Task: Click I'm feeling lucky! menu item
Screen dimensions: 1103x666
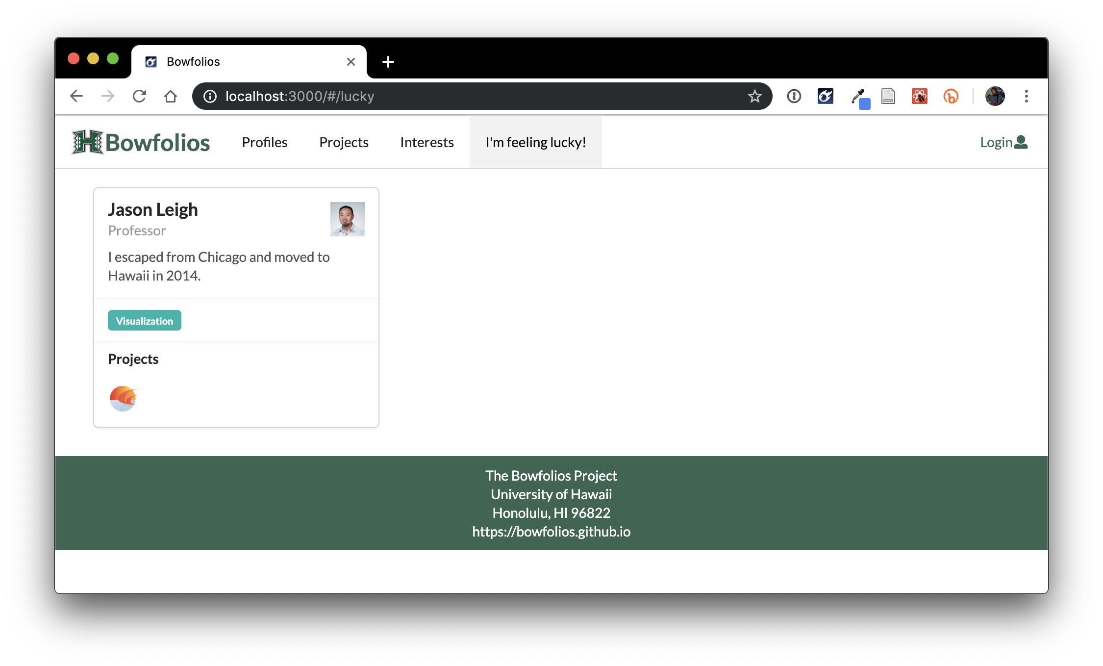Action: tap(535, 142)
